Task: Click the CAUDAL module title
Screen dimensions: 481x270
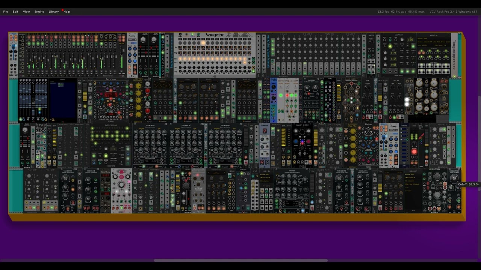Action: (x=311, y=80)
